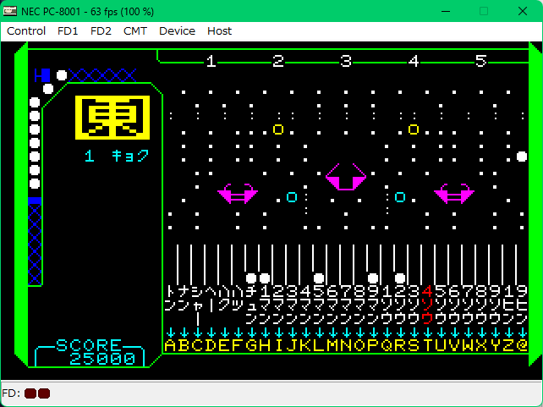The image size is (543, 407).
Task: Click the left magenta tulip pocket
Action: [x=238, y=194]
